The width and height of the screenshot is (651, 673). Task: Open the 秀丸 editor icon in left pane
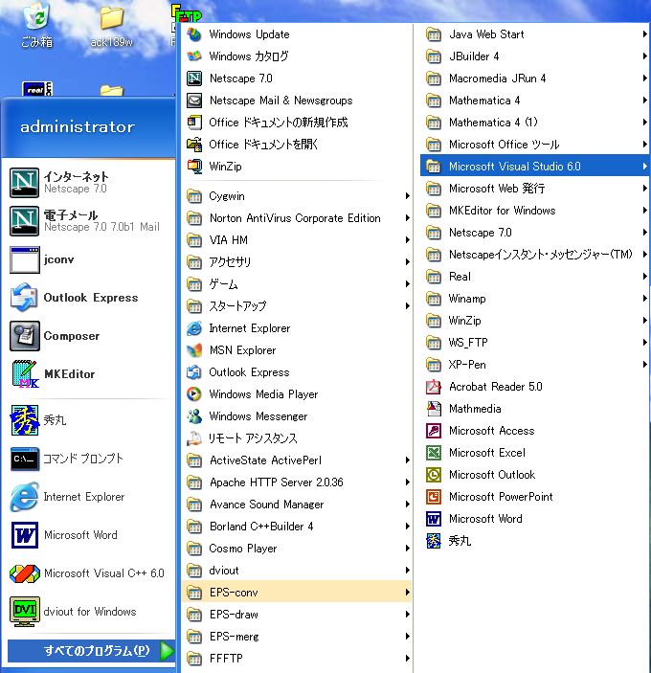click(x=25, y=419)
